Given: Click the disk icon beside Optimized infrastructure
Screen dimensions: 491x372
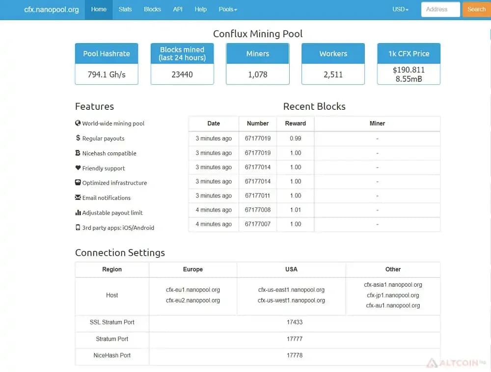Looking at the screenshot, I should tap(78, 182).
